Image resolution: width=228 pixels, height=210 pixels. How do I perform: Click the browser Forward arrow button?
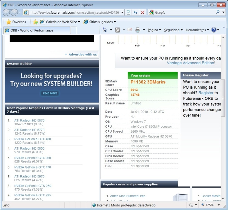click(14, 13)
